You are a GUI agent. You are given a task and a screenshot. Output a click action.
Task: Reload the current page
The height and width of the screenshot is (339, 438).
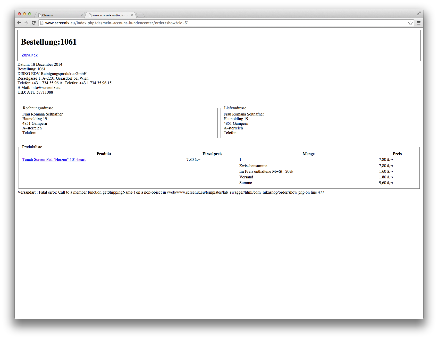point(33,23)
